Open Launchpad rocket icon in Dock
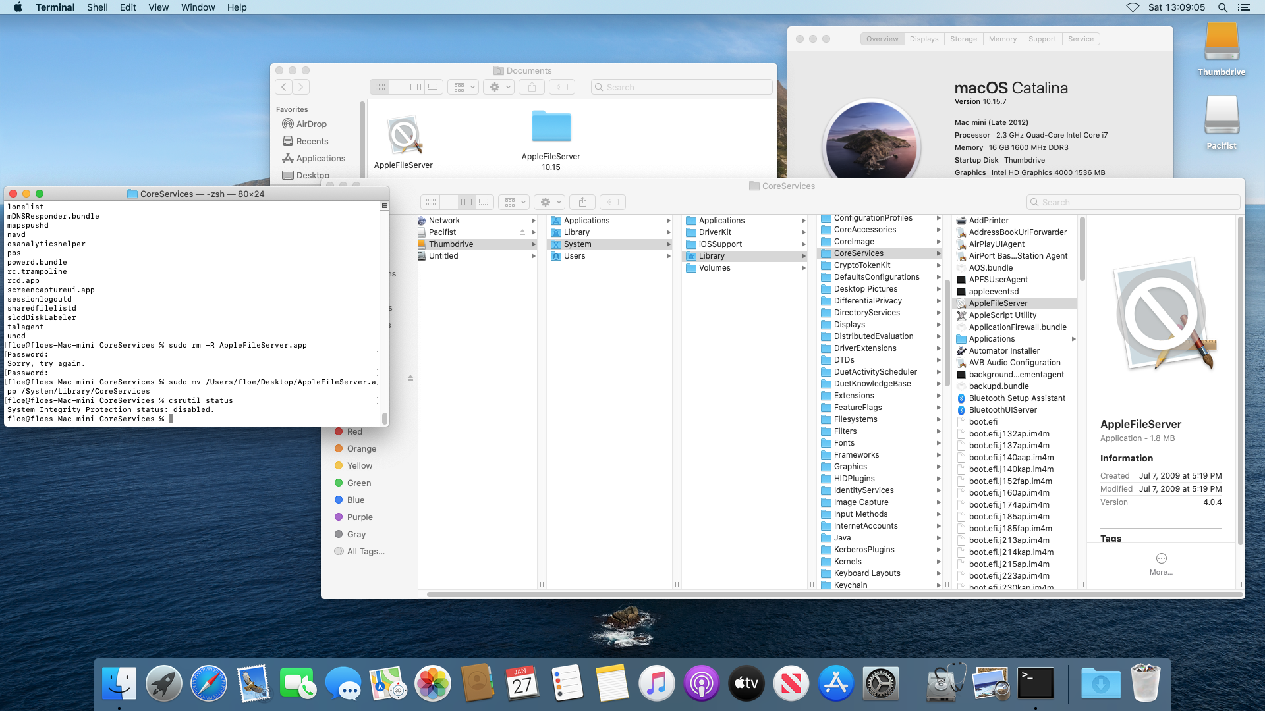 click(164, 683)
